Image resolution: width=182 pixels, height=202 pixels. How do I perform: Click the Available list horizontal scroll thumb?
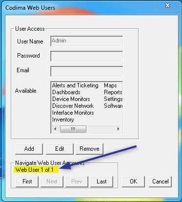click(73, 129)
